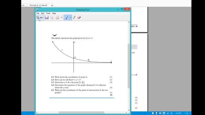The height and width of the screenshot is (115, 205).
Task: Open the File menu in Snipping Tool
Action: 38,13
